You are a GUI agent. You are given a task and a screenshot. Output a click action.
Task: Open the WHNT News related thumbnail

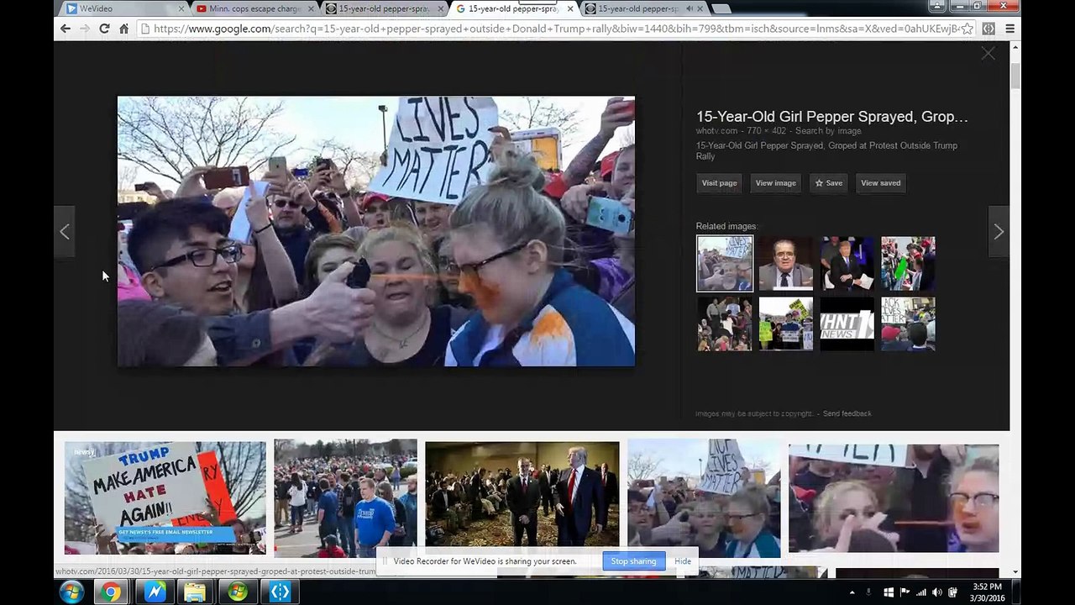(x=847, y=324)
